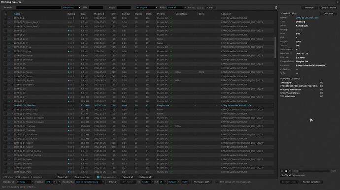Enable Skip songs with missing plugins
Screen dimensions: 340x190
point(217,182)
